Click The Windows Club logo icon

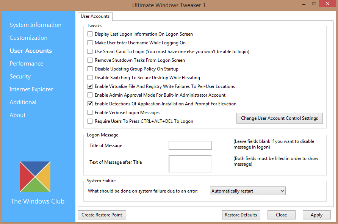pyautogui.click(x=35, y=177)
